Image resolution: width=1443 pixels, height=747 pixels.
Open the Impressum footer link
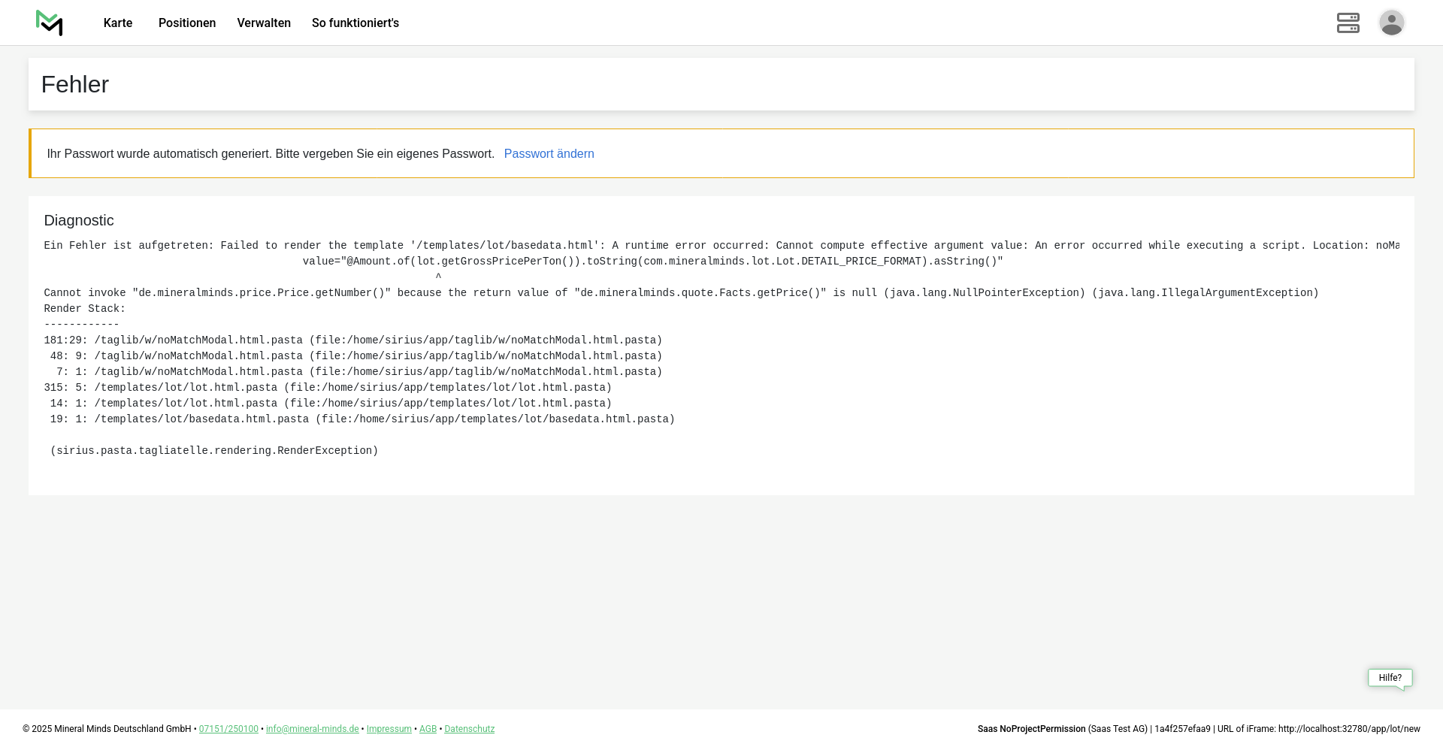tap(389, 729)
